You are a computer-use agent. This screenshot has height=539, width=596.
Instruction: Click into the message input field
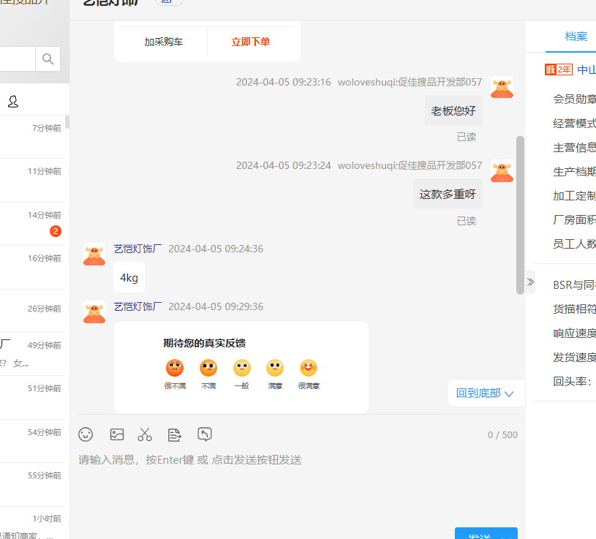[293, 483]
